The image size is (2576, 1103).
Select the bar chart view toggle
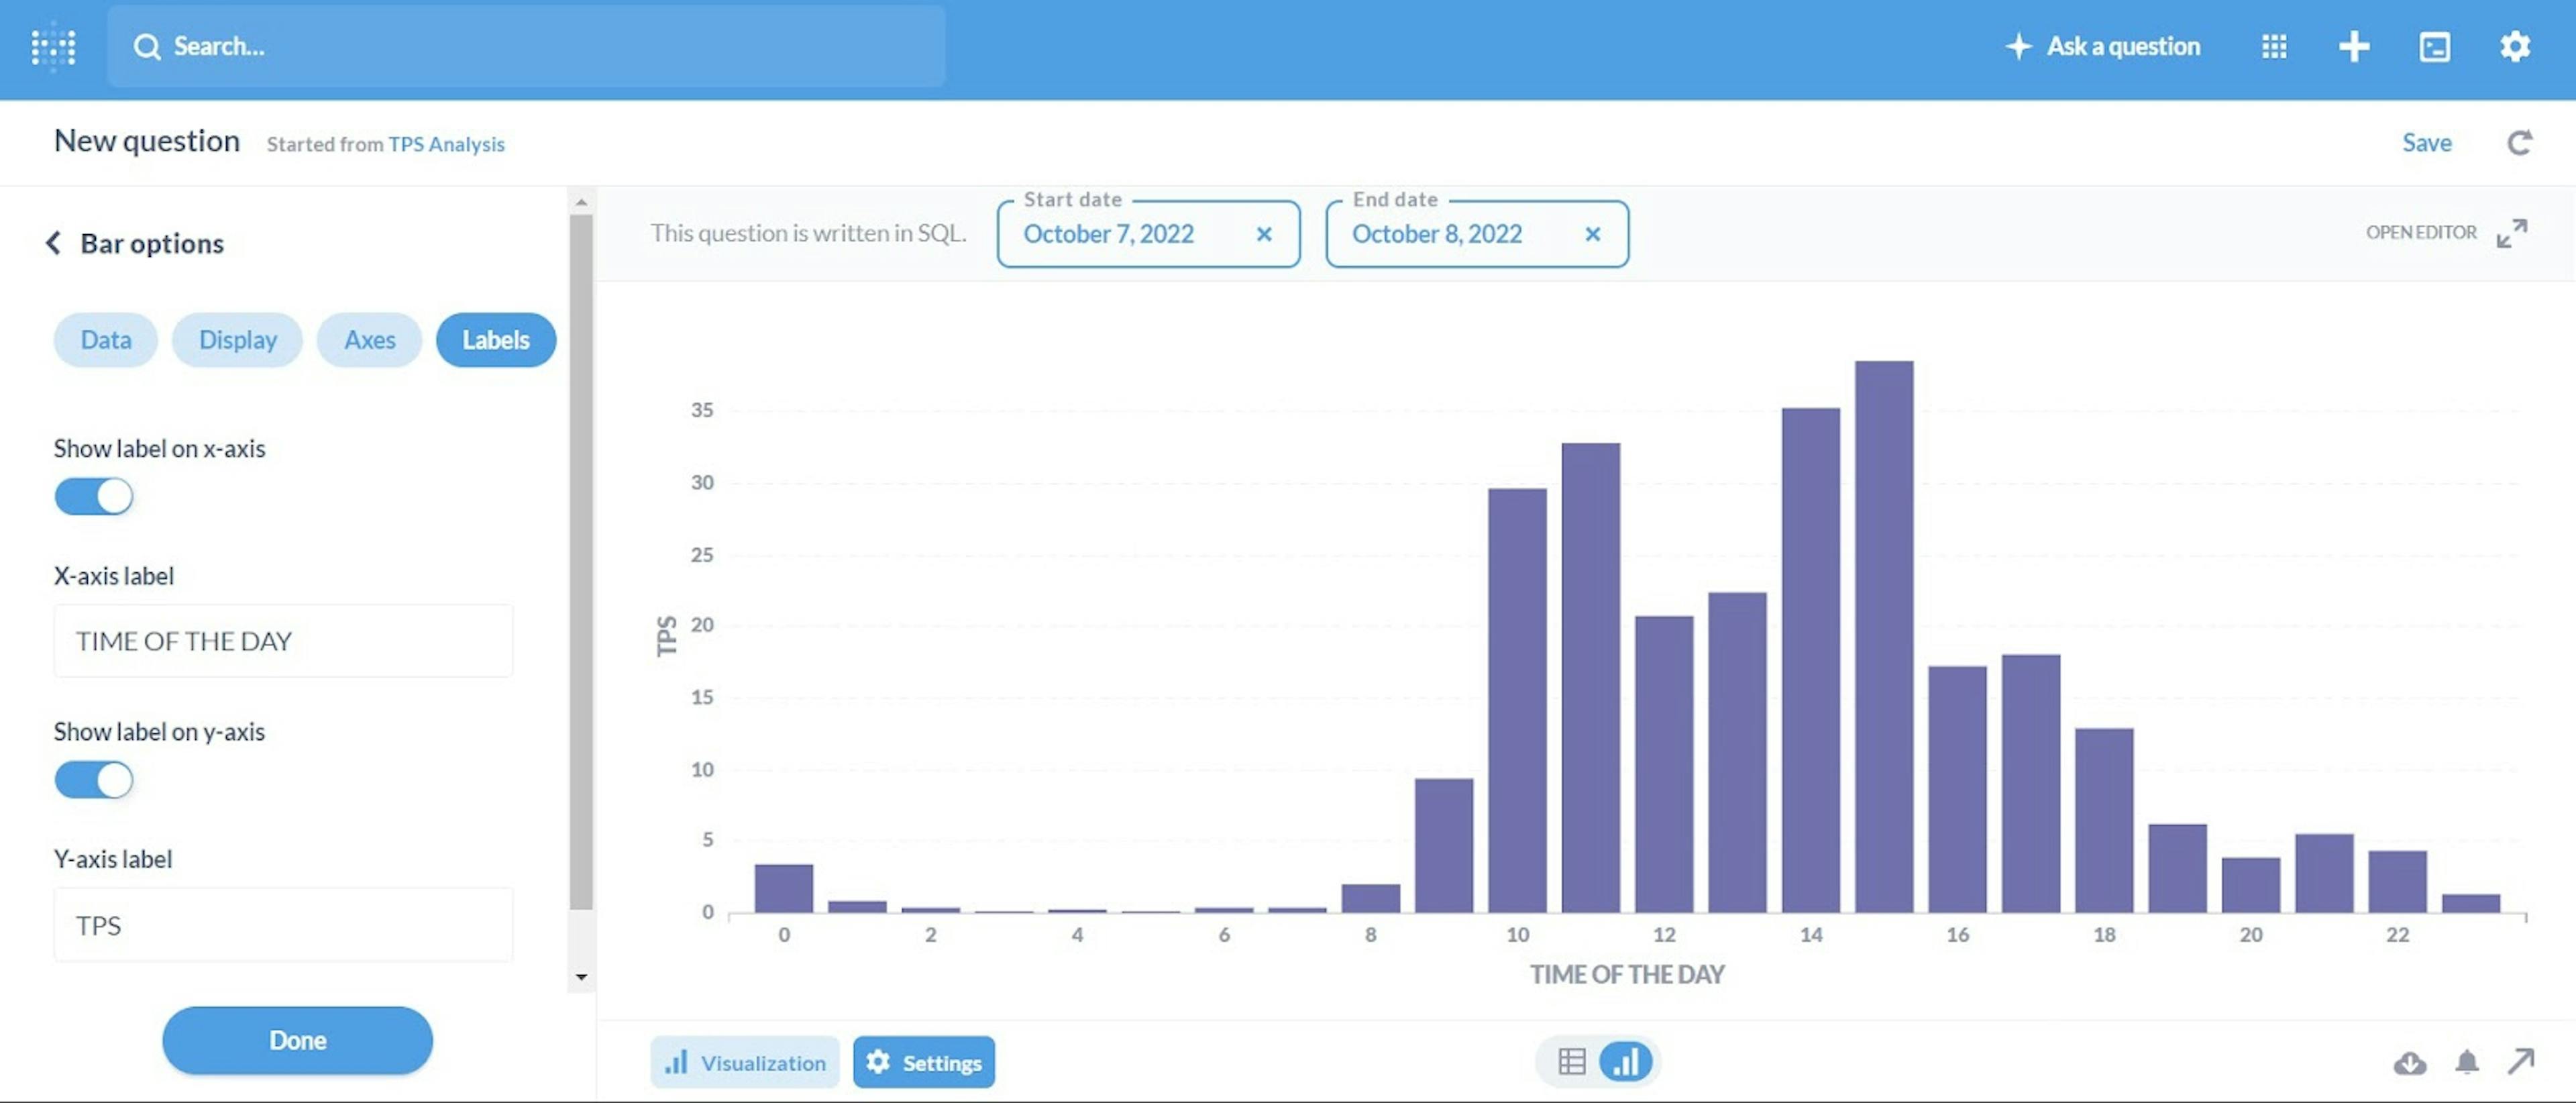pyautogui.click(x=1625, y=1061)
